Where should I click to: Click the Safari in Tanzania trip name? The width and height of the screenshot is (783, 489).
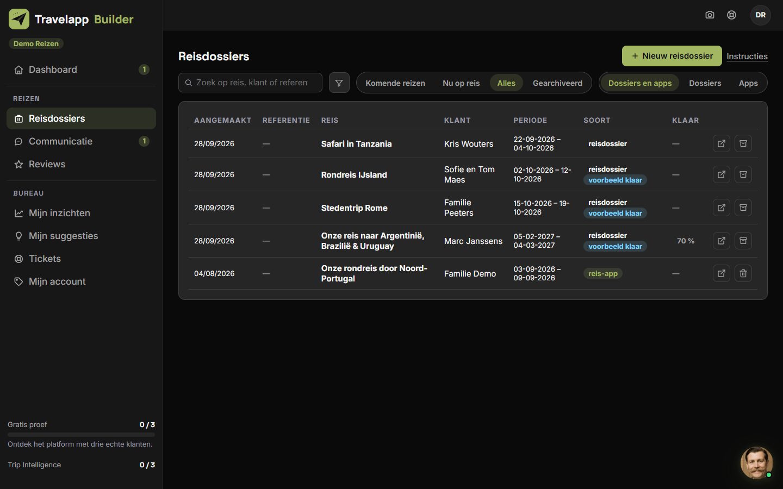pos(356,144)
